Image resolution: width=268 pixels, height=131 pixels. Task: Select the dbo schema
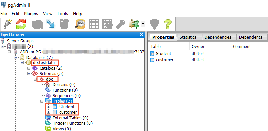point(50,79)
